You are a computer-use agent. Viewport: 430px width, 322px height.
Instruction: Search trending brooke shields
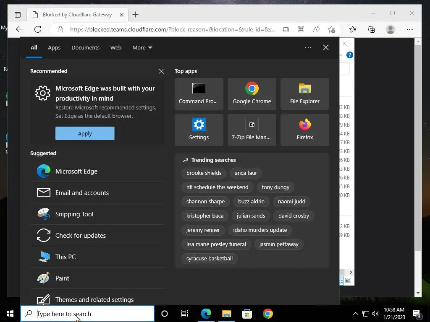[x=204, y=173]
